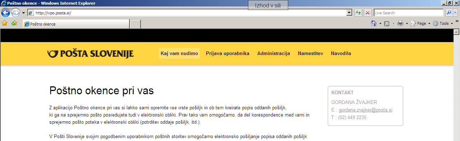Click the paragraph starting 'V Pošti Slovenije svojim'
Screen dimensions: 460x141
tap(178, 137)
